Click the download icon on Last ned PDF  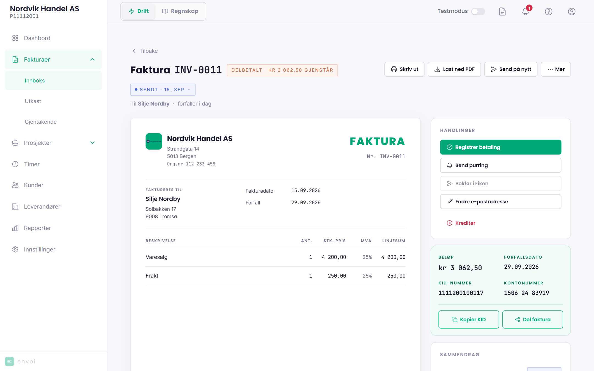tap(437, 69)
